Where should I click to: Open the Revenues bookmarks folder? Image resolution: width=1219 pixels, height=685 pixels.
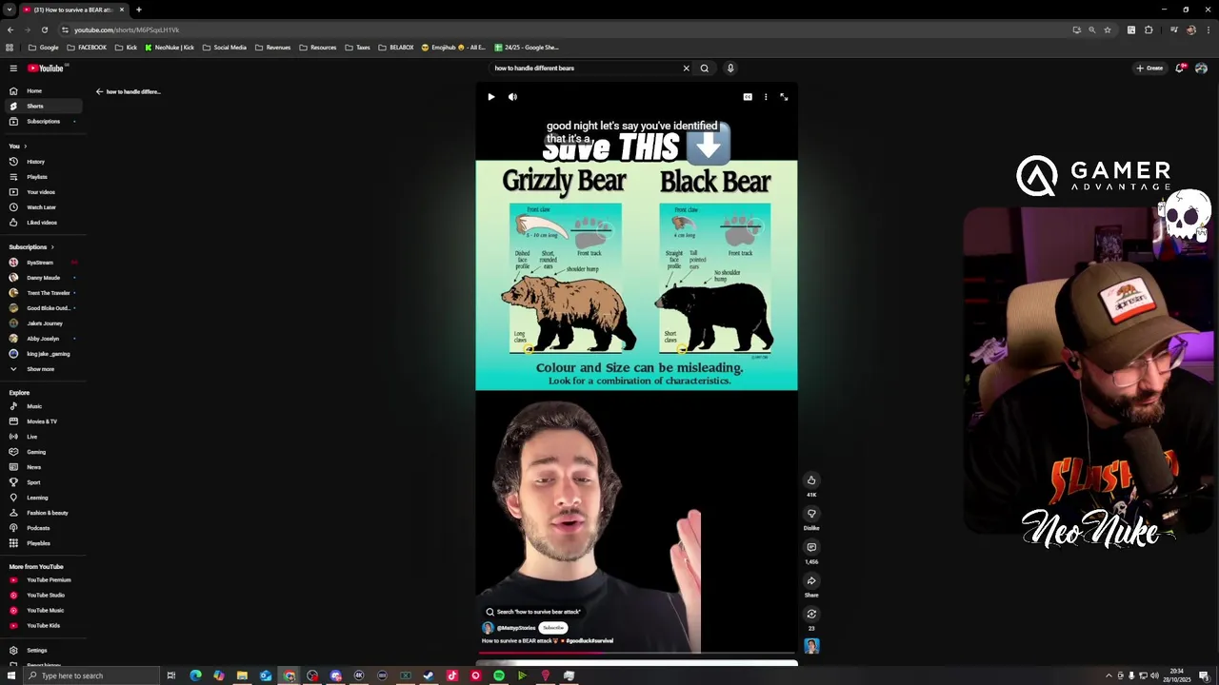coord(272,48)
